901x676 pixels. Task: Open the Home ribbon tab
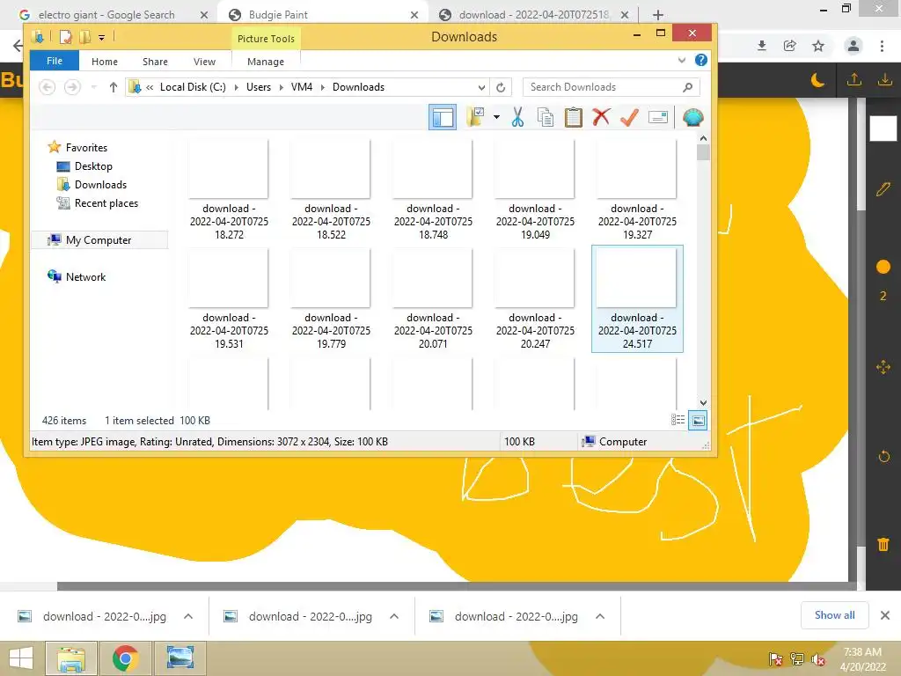[105, 62]
